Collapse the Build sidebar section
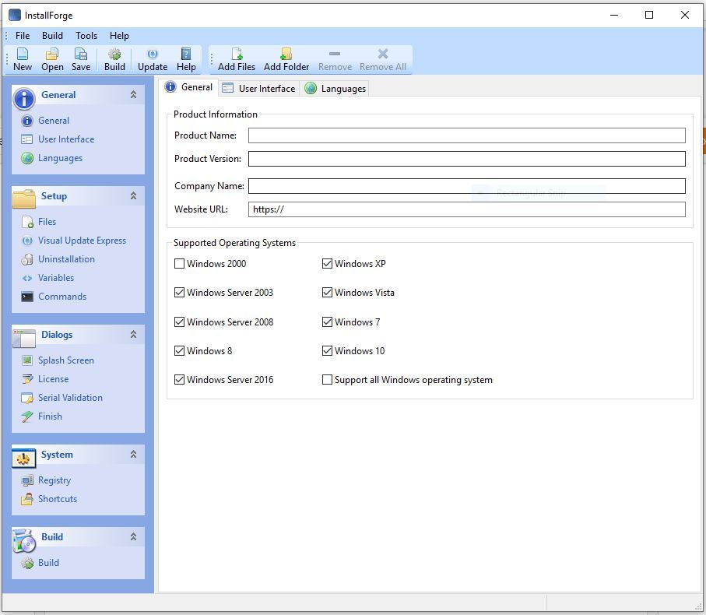 click(x=133, y=536)
